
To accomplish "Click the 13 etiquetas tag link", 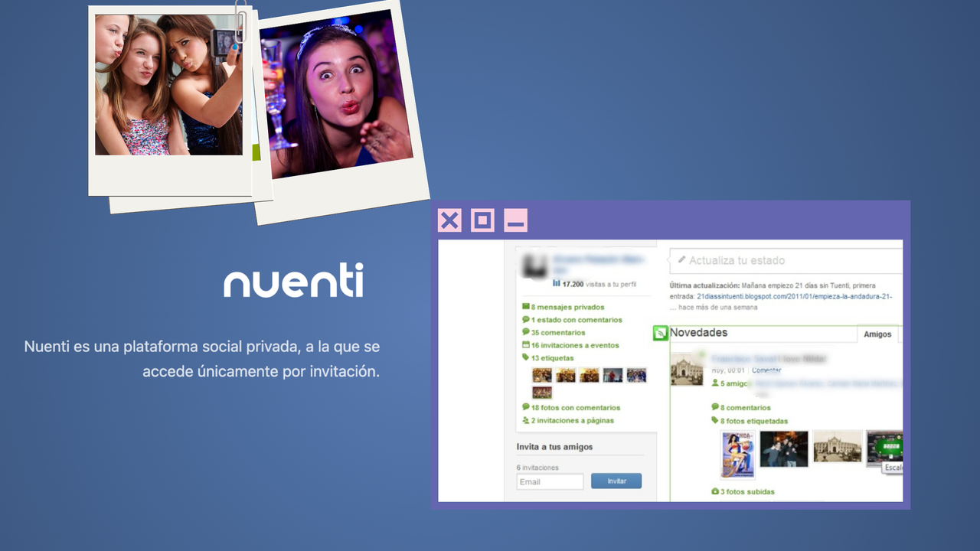I will pyautogui.click(x=552, y=357).
